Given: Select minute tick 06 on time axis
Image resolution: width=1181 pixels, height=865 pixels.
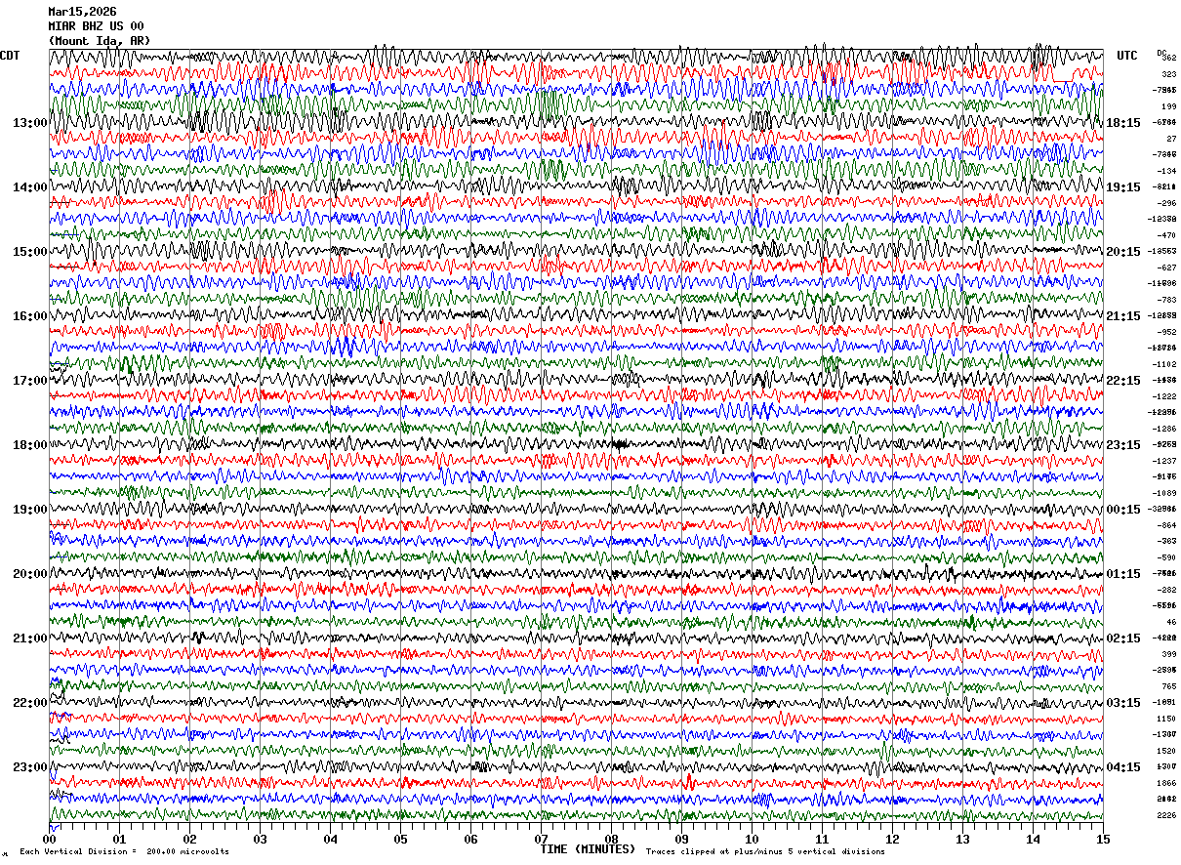Looking at the screenshot, I should (x=470, y=839).
